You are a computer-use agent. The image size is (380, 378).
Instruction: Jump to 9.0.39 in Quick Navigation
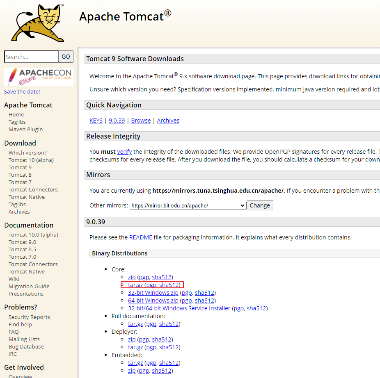point(117,121)
